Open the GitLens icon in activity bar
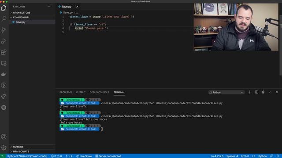This screenshot has width=282, height=158. [4, 85]
